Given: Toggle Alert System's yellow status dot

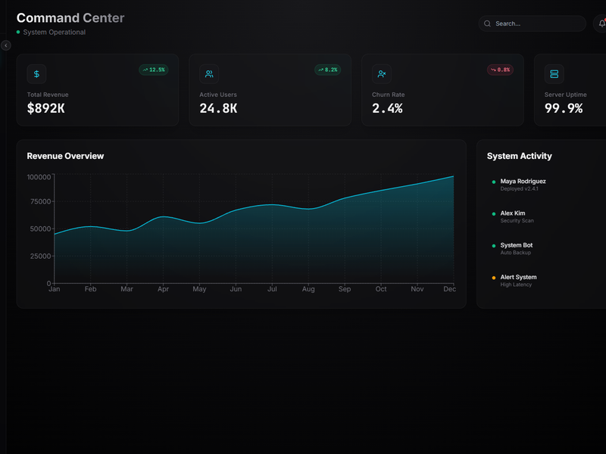Looking at the screenshot, I should pyautogui.click(x=493, y=278).
